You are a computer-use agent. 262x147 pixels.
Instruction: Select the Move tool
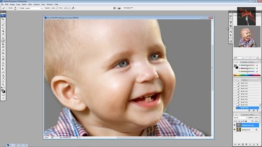pyautogui.click(x=3, y=19)
